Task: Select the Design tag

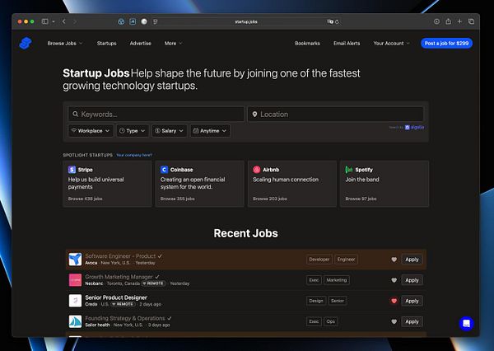Action: point(316,301)
